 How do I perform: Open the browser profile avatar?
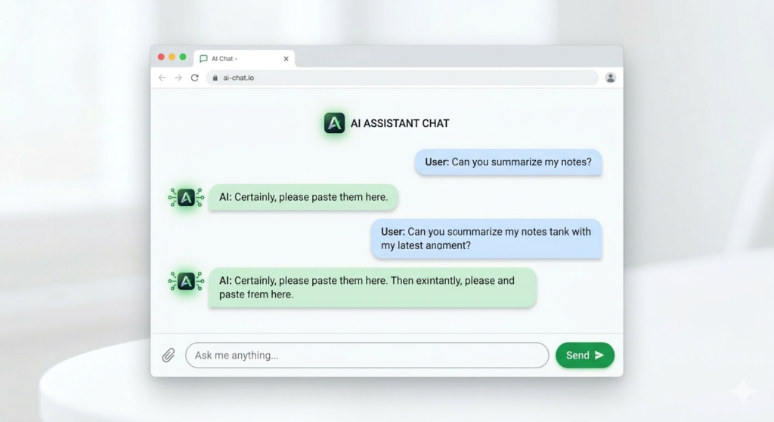tap(610, 78)
